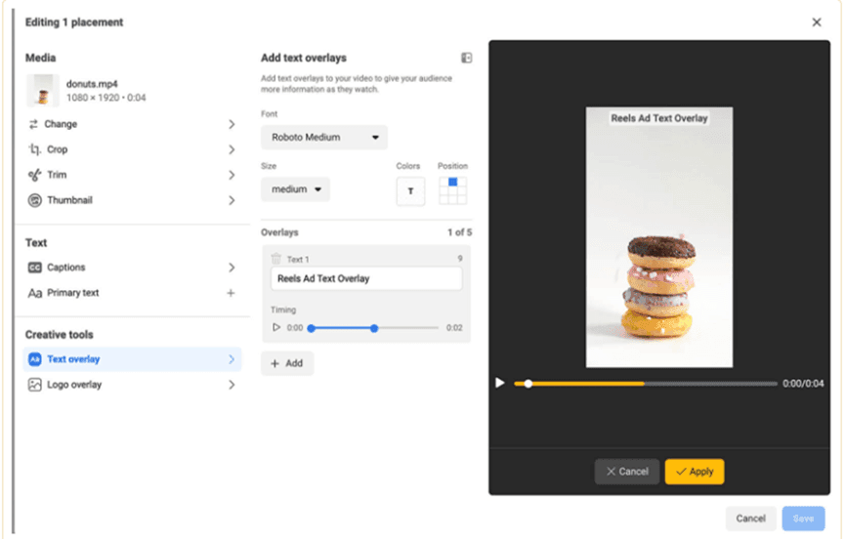Click the Add overlay button
Image resolution: width=845 pixels, height=539 pixels.
pos(287,363)
